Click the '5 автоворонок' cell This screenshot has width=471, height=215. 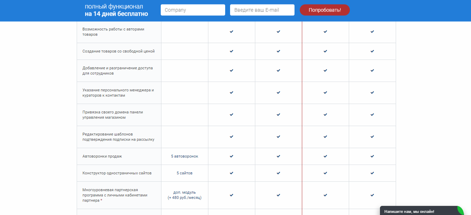coord(185,156)
